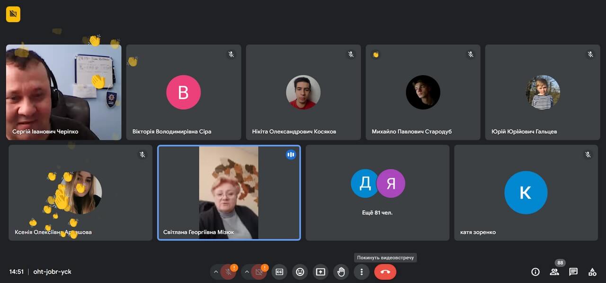Raise your hand in the meeting
Screen dimensions: 606x283
point(341,272)
